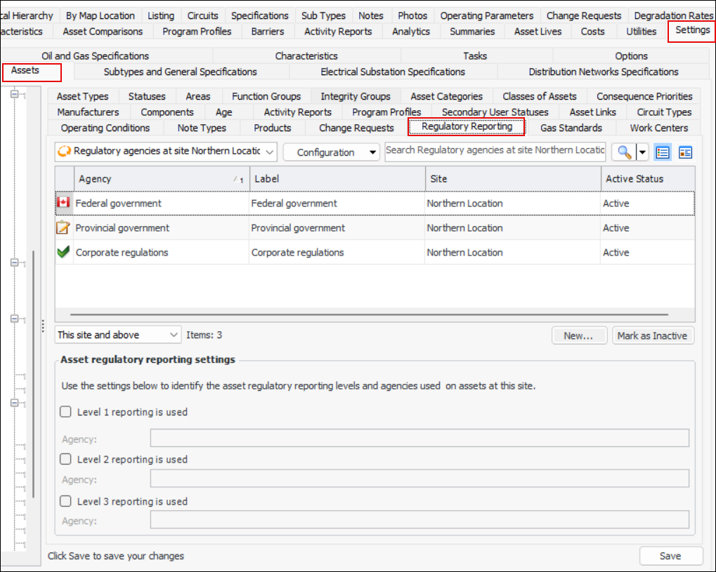This screenshot has width=716, height=572.
Task: Expand the This site and above dropdown
Action: click(118, 335)
